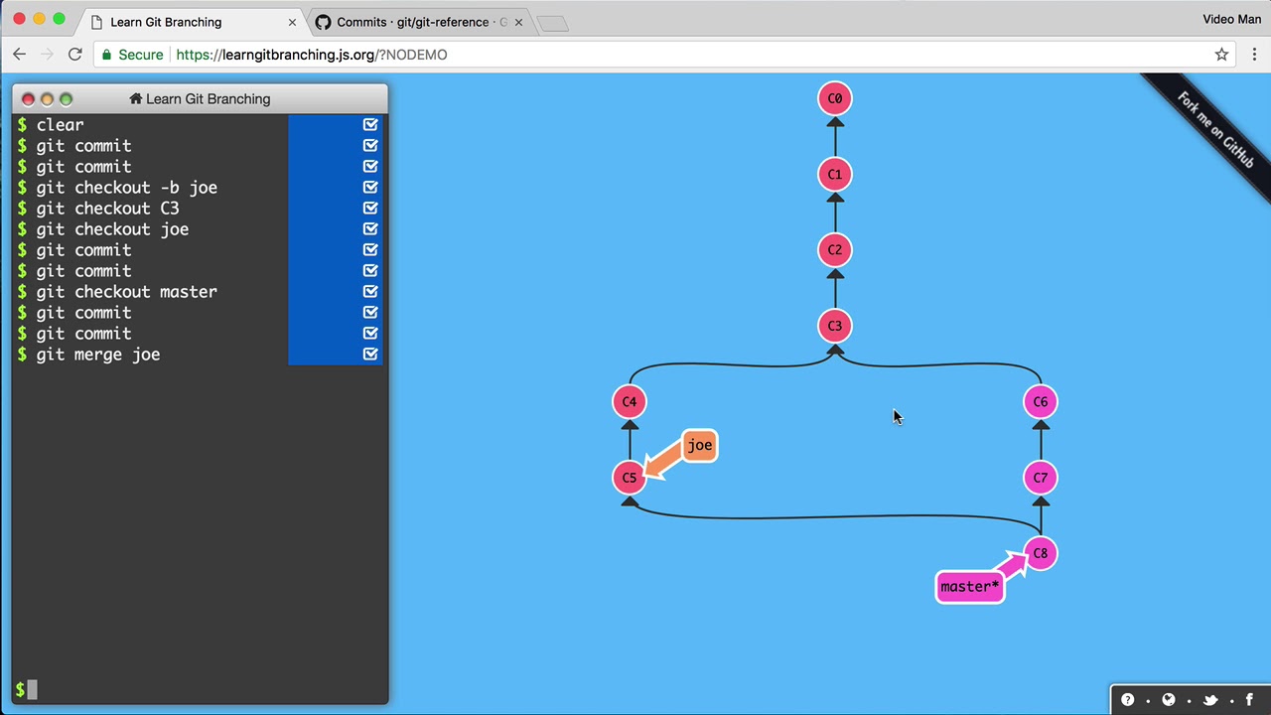Click the 'git merge joe' command

[97, 354]
